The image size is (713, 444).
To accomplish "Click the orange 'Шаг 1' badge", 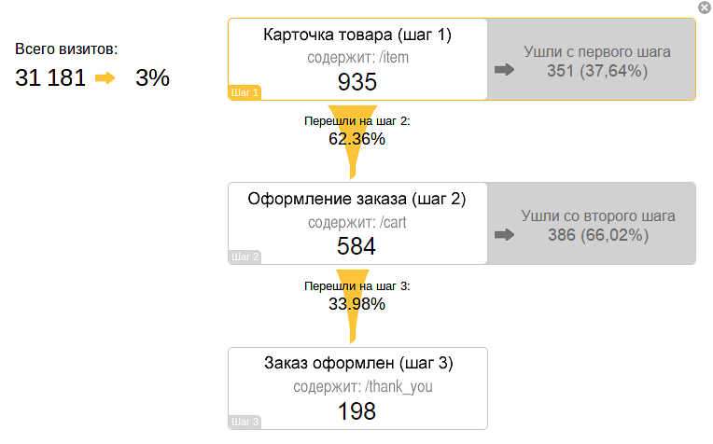I will [x=244, y=92].
